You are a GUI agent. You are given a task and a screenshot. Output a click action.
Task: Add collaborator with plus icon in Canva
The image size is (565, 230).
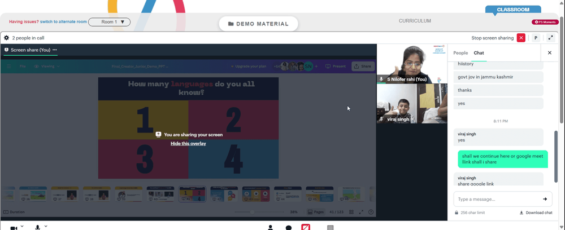click(316, 67)
